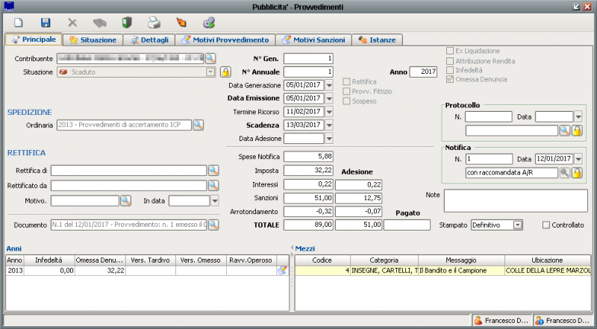Click the printer icon in toolbar
This screenshot has width=597, height=329.
[x=153, y=22]
